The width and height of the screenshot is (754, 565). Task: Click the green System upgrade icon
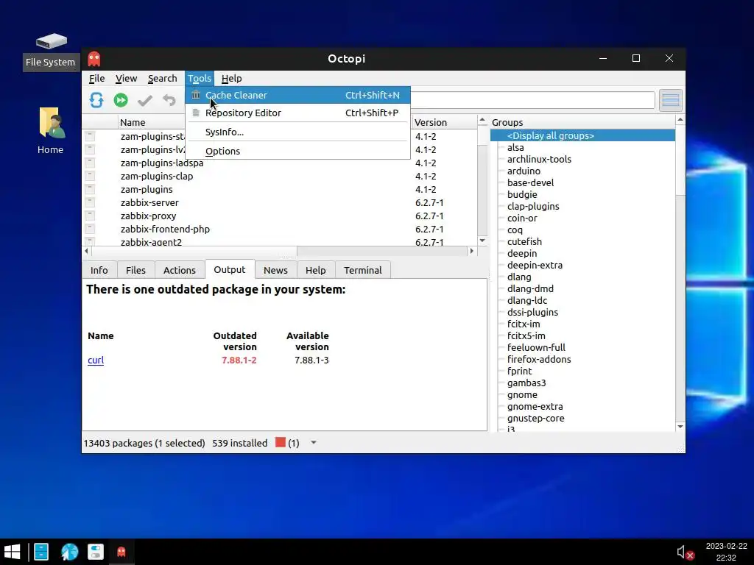pos(121,100)
